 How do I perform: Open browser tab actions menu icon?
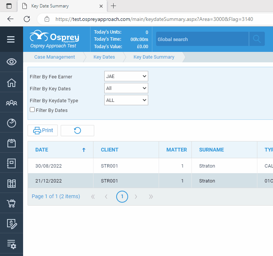pyautogui.click(x=9, y=6)
